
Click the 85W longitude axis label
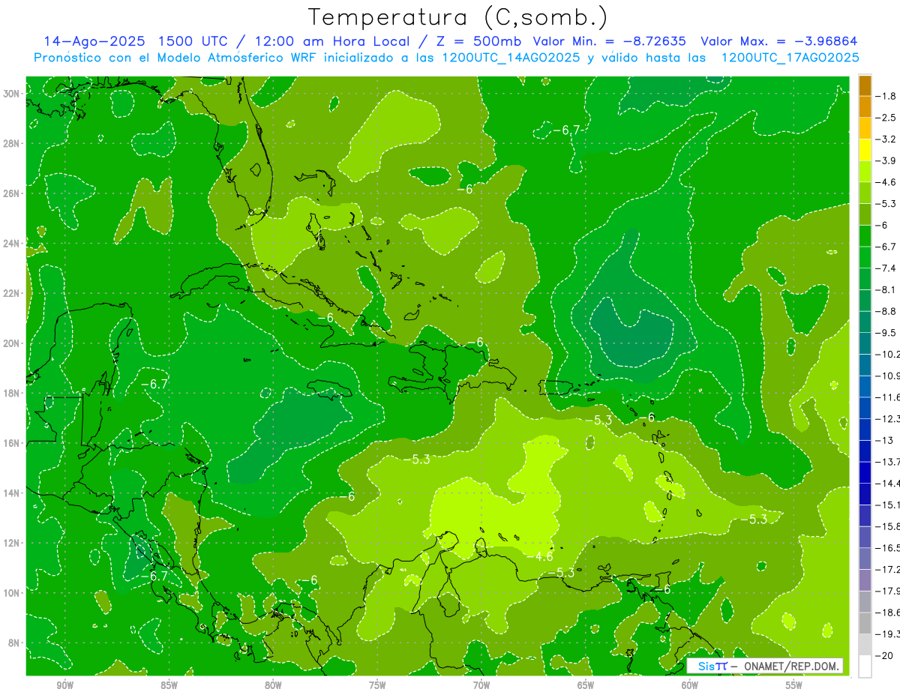[x=169, y=685]
